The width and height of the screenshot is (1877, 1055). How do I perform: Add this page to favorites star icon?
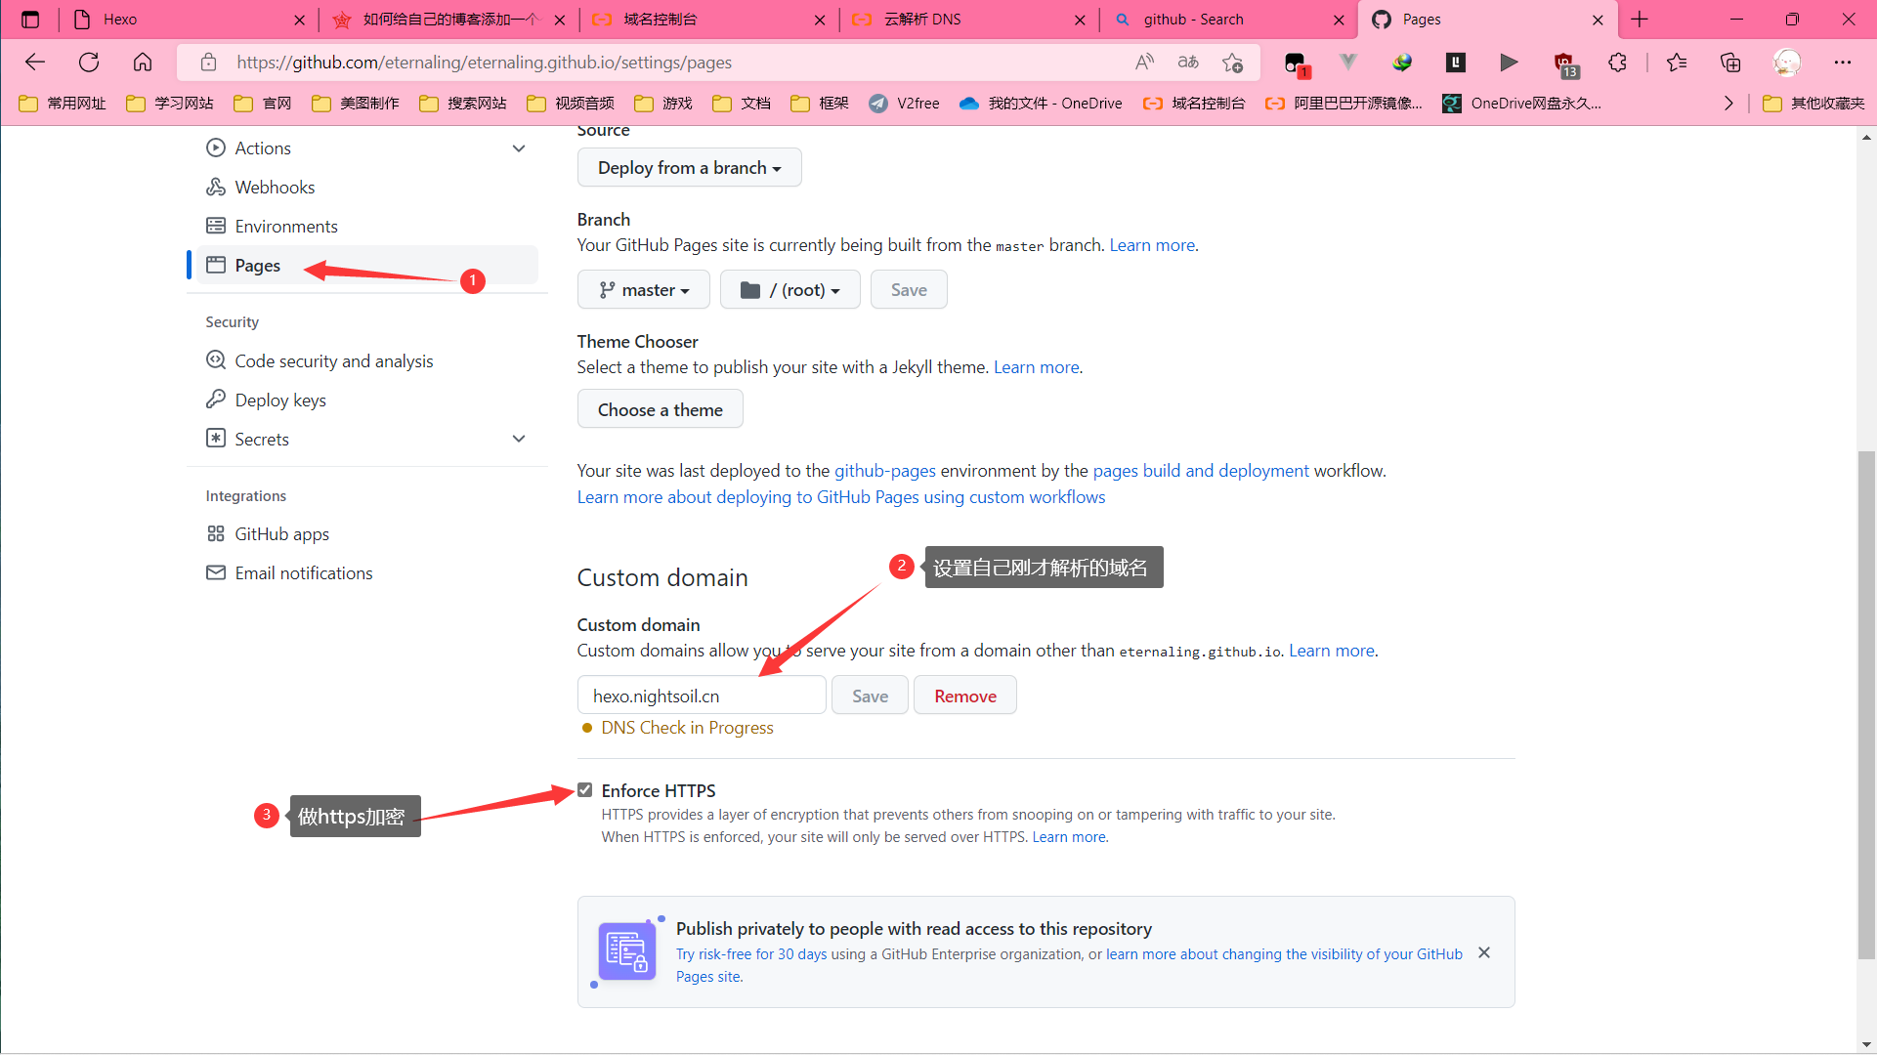coord(1233,63)
